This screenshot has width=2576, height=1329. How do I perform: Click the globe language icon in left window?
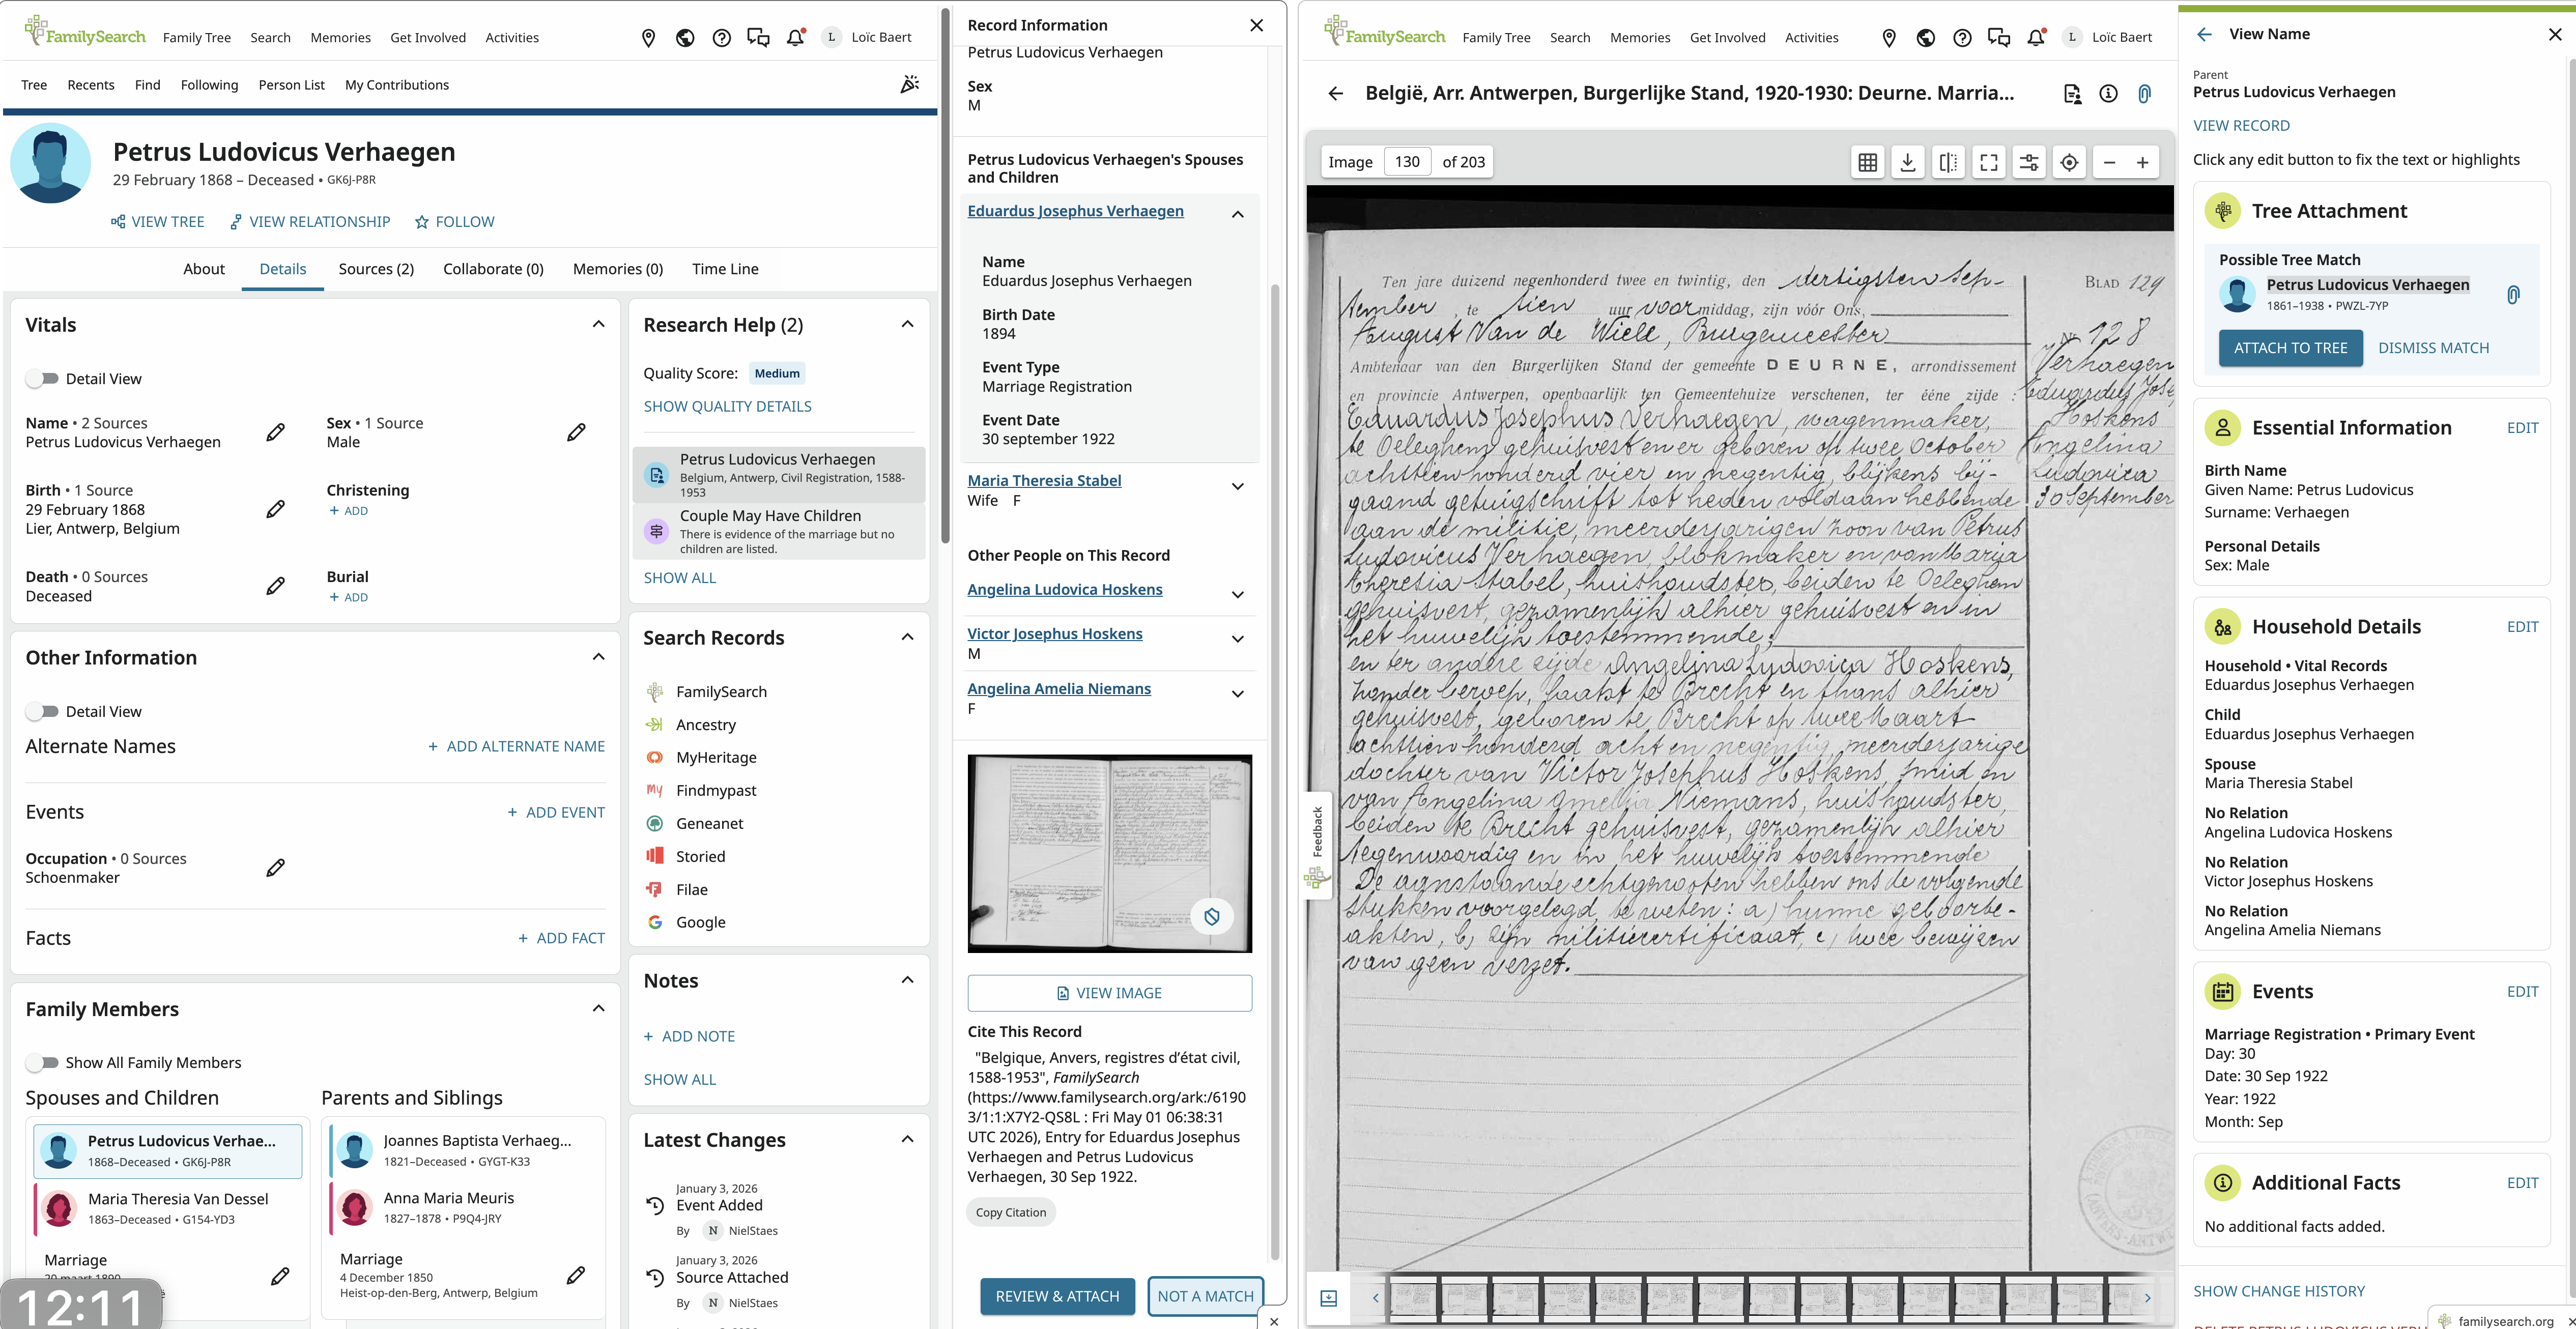[685, 38]
